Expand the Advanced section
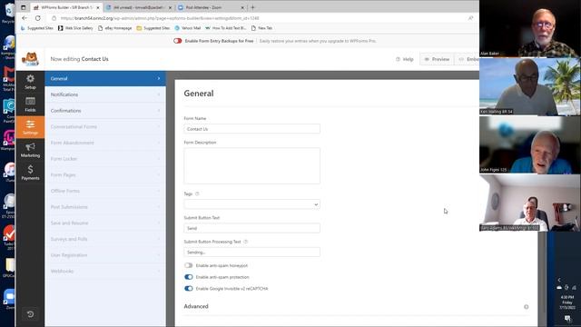The width and height of the screenshot is (581, 327). coord(356,306)
